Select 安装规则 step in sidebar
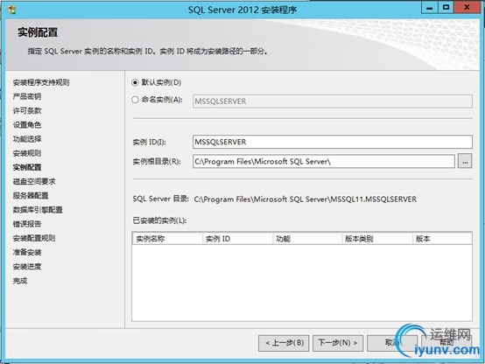This screenshot has height=364, width=485. pos(27,153)
